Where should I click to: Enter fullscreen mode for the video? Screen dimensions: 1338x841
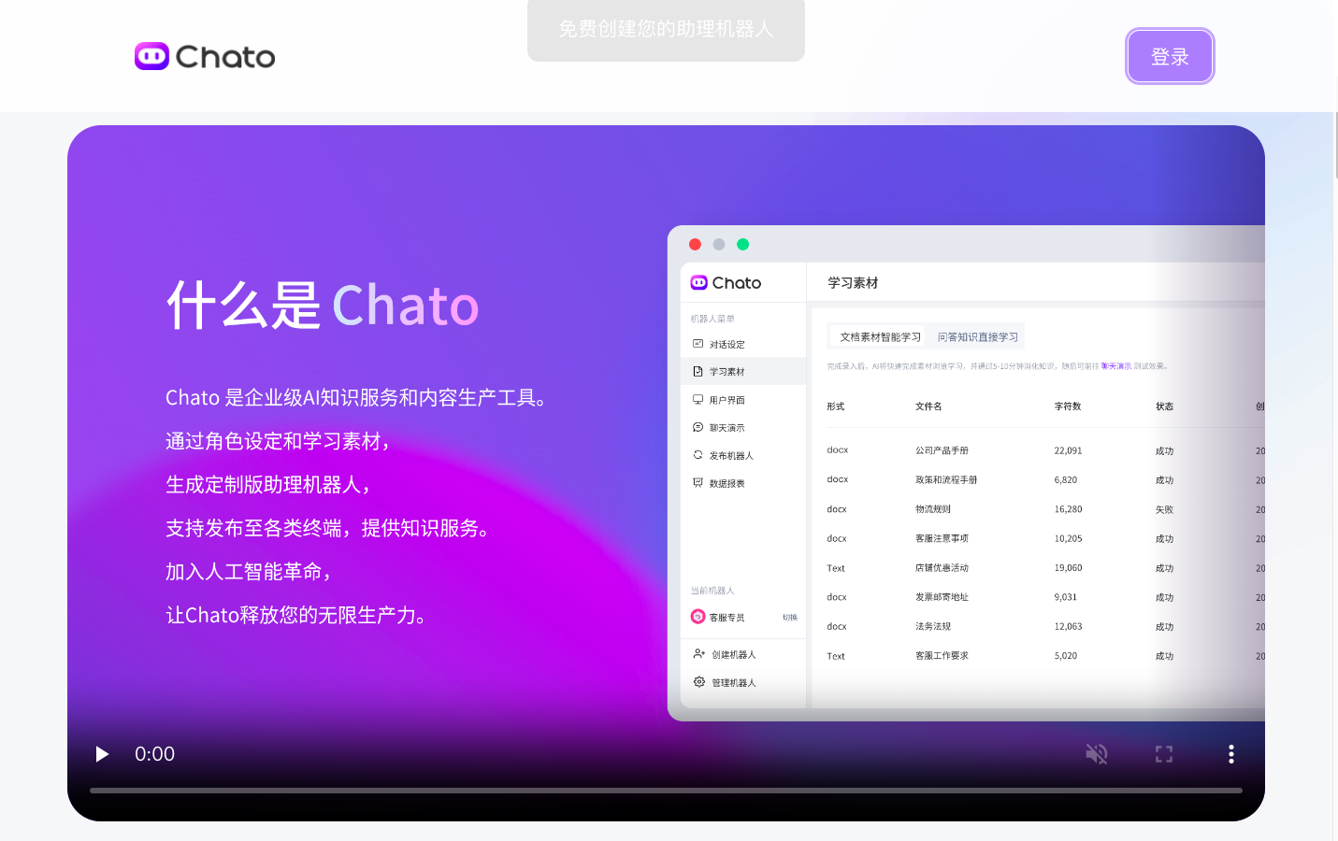[1164, 754]
